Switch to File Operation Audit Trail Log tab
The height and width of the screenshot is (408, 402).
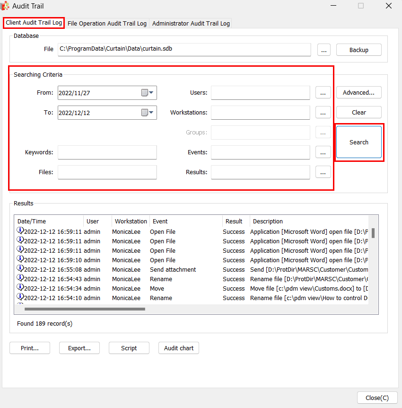pyautogui.click(x=107, y=23)
